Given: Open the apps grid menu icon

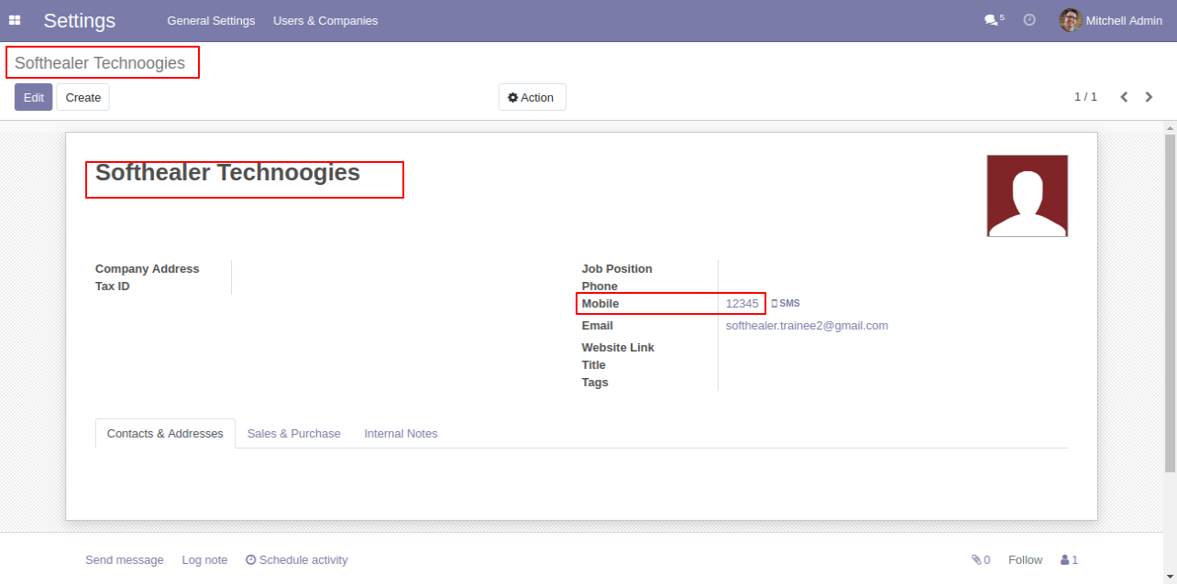Looking at the screenshot, I should (x=15, y=20).
